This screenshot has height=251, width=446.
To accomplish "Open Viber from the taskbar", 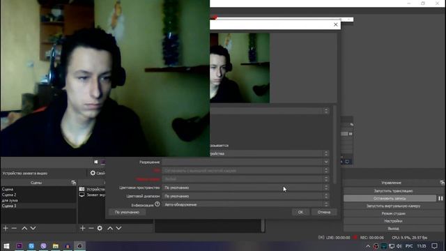I will [x=43, y=246].
